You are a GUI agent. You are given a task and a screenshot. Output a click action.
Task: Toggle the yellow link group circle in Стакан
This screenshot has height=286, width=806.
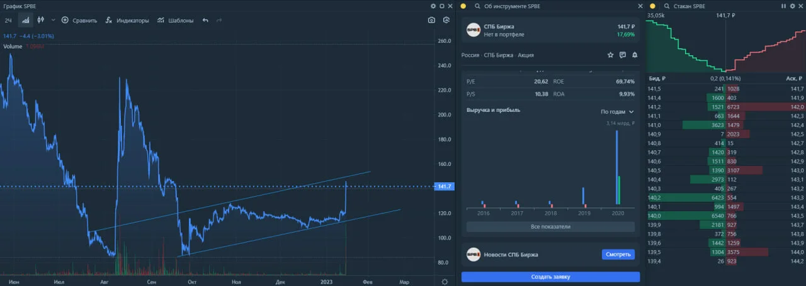click(x=652, y=6)
